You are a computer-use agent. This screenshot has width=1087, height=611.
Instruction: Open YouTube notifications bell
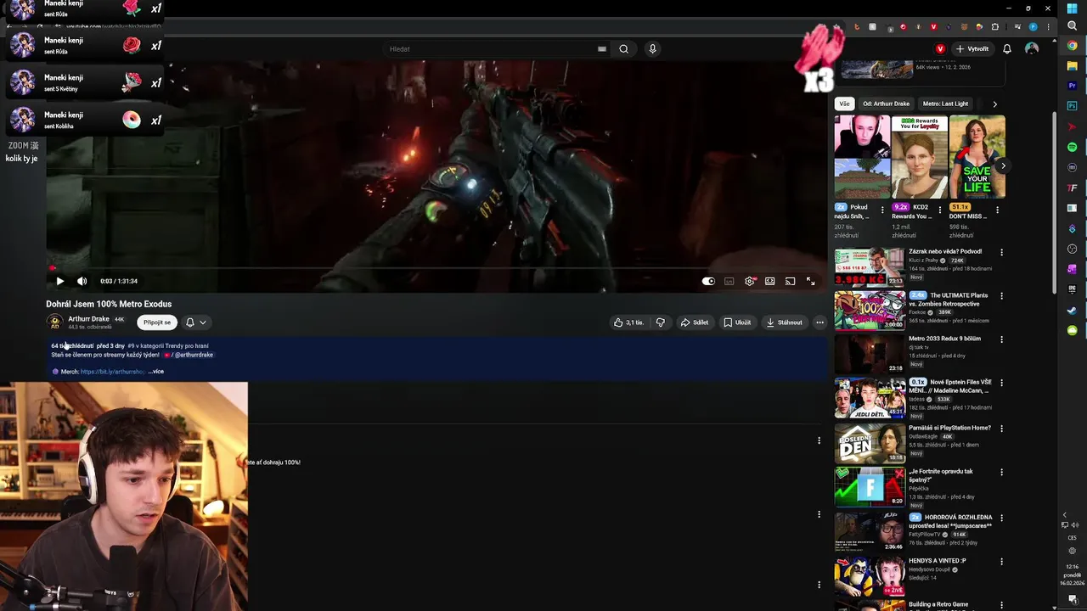click(x=1007, y=49)
